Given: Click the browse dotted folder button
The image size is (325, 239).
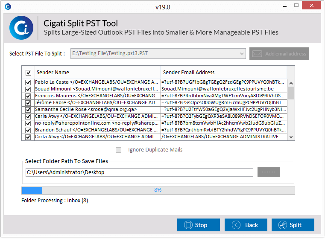Looking at the screenshot, I should tap(269, 172).
